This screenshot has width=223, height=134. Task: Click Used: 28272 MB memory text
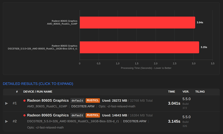coord(114,101)
